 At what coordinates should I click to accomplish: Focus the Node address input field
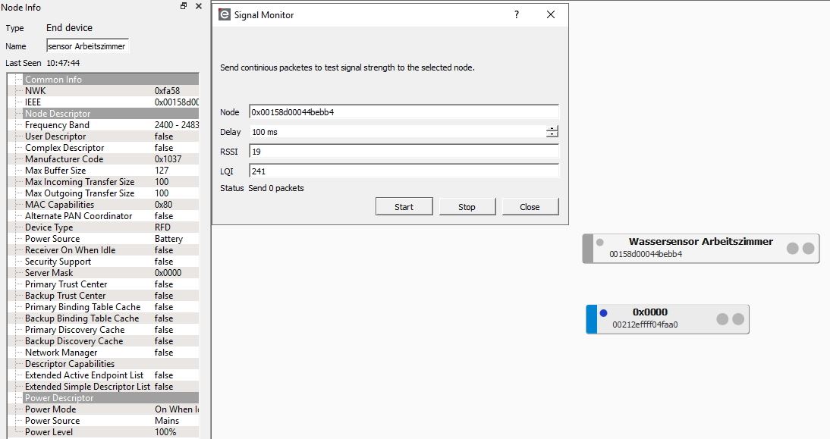pyautogui.click(x=403, y=111)
